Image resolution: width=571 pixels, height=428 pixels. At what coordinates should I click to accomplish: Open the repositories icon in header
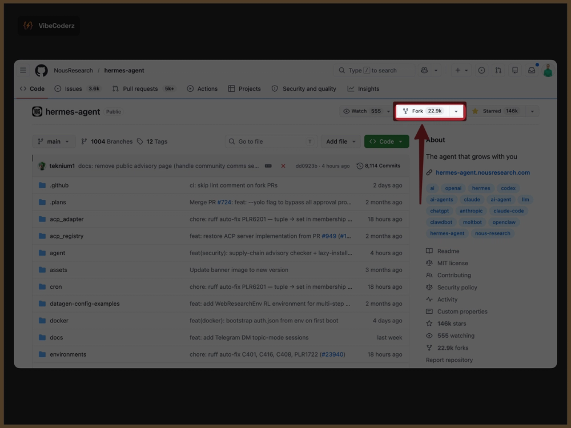coord(515,70)
